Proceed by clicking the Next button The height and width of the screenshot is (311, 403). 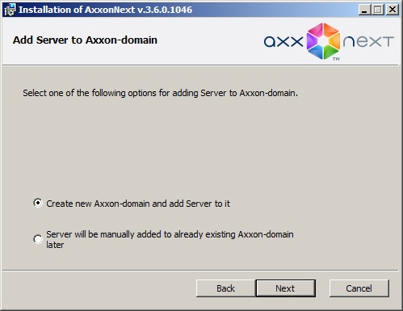[x=285, y=288]
